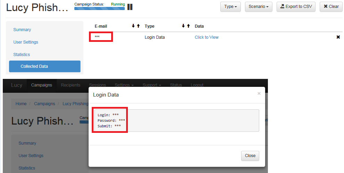Click the Data column header

(x=199, y=26)
